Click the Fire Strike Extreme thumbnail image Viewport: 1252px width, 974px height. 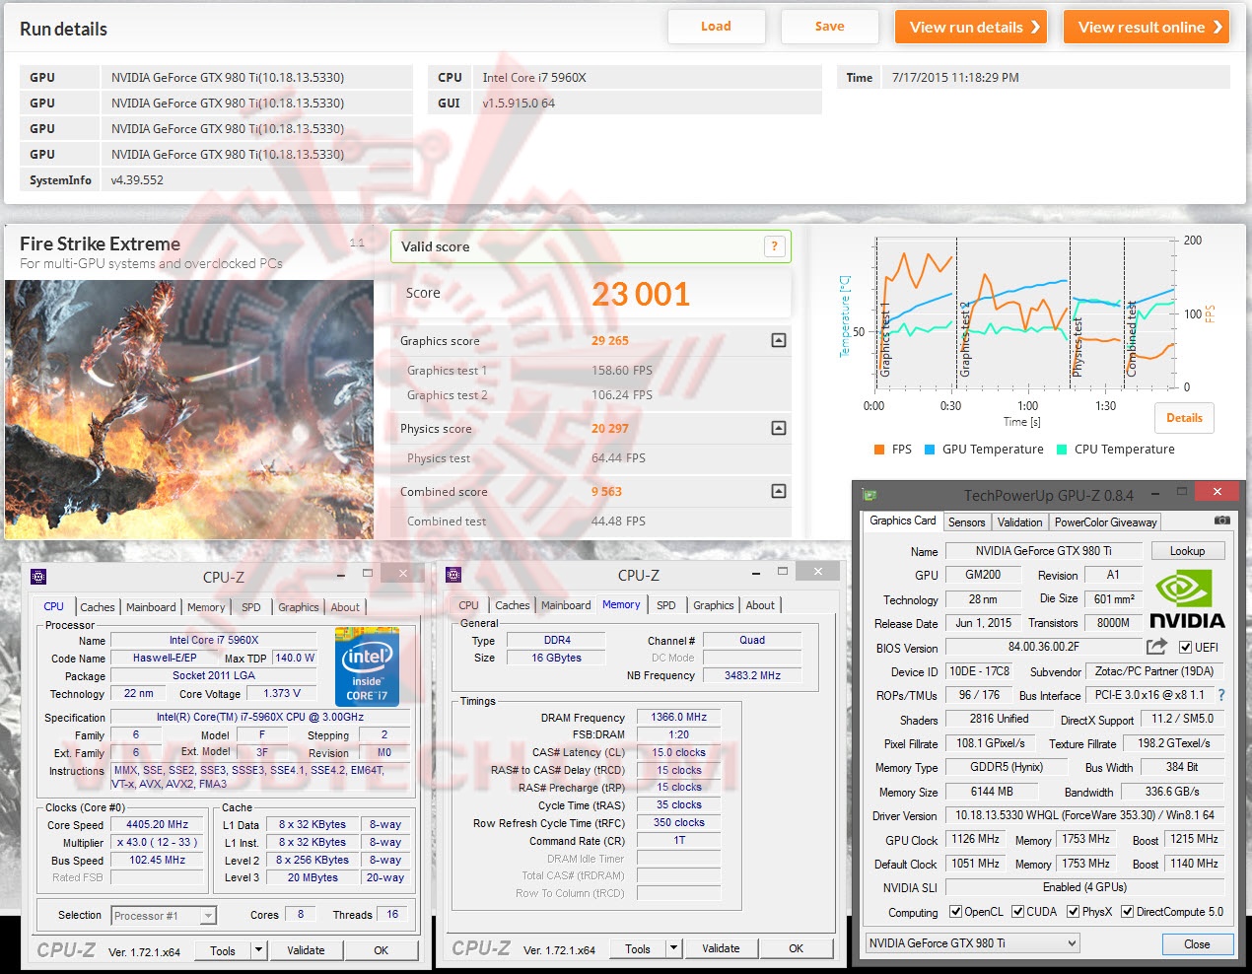click(189, 409)
